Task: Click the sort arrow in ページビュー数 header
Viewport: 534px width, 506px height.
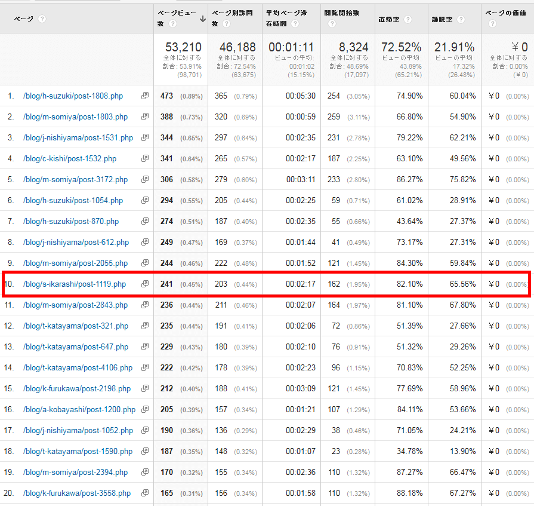Action: coord(203,19)
